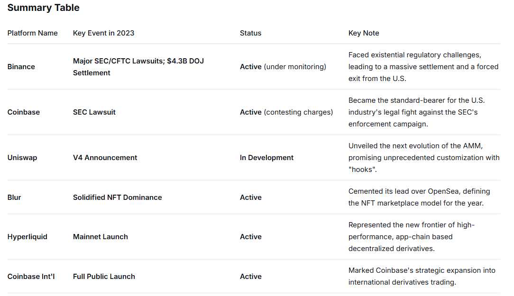Select the Key Note column header
The height and width of the screenshot is (296, 514).
click(363, 33)
